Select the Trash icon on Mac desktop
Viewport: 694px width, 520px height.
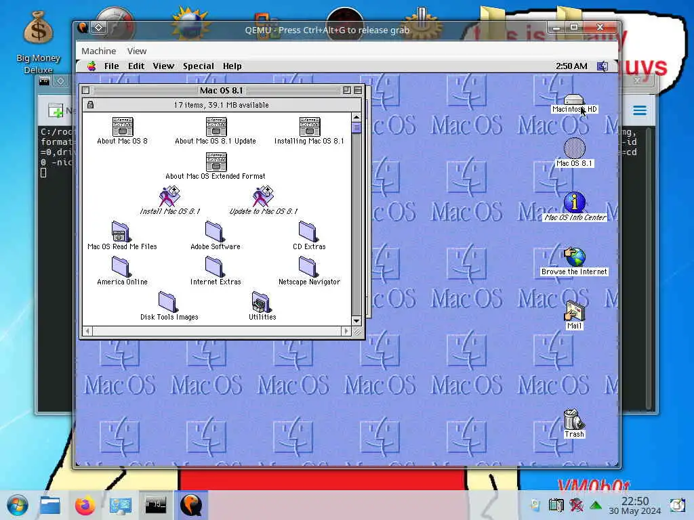pos(573,419)
